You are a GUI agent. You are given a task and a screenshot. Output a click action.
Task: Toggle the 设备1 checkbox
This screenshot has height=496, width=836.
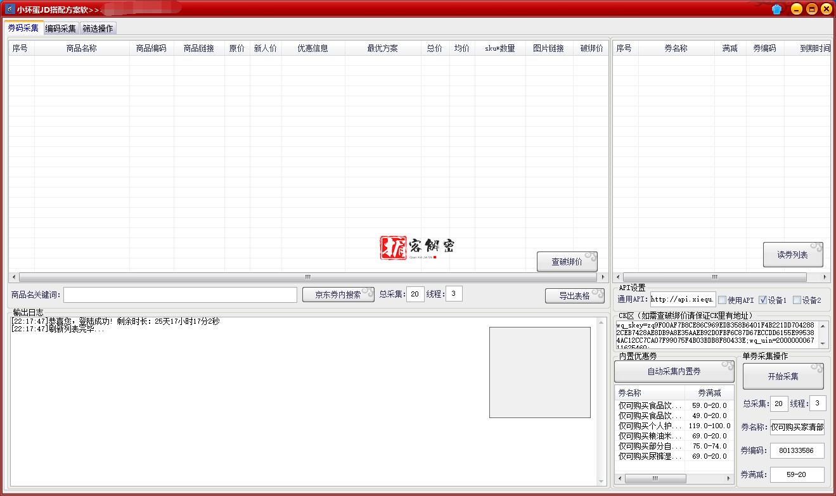pyautogui.click(x=762, y=300)
